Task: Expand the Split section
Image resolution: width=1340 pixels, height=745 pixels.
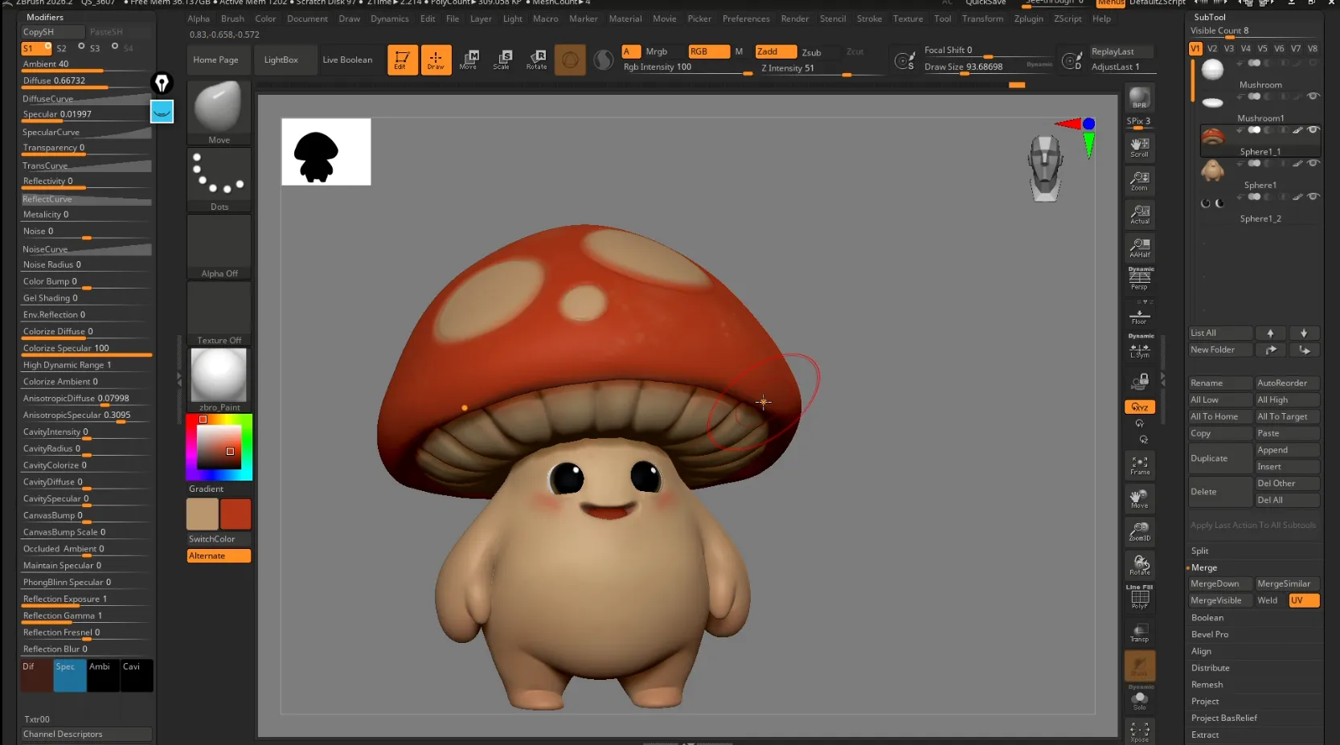Action: tap(1200, 551)
